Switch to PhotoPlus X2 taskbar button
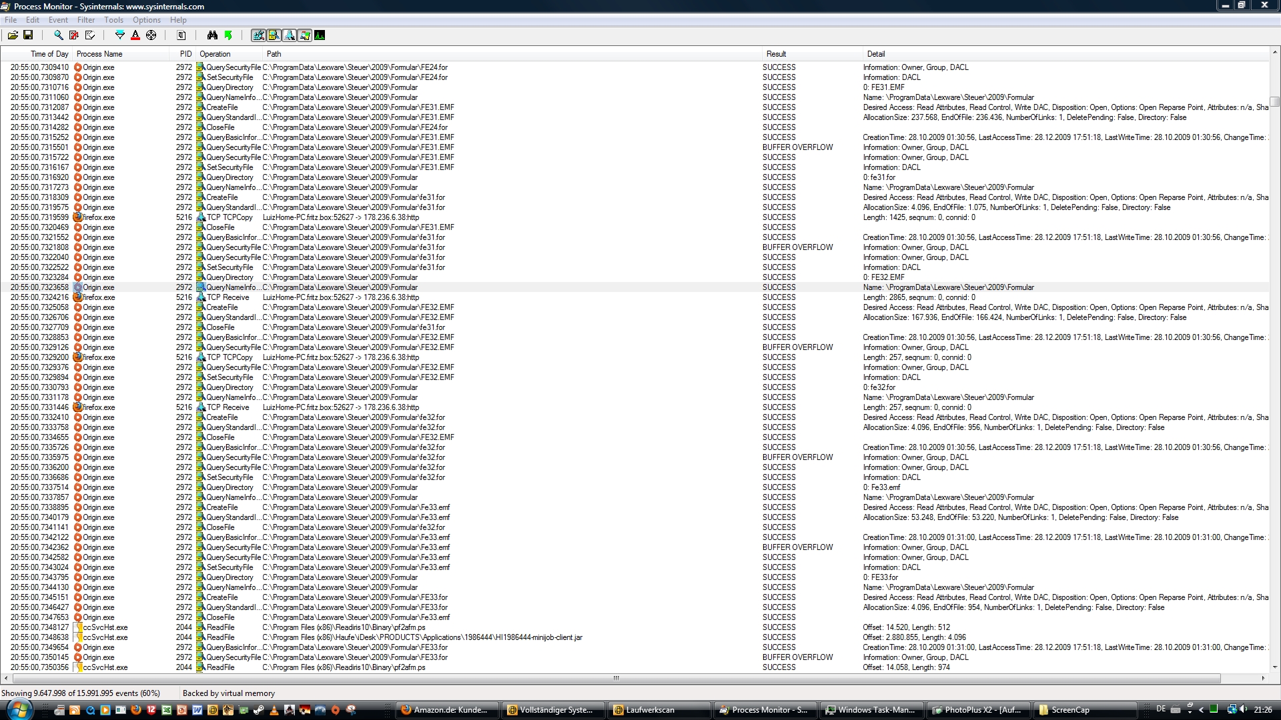This screenshot has height=720, width=1281. coord(977,710)
